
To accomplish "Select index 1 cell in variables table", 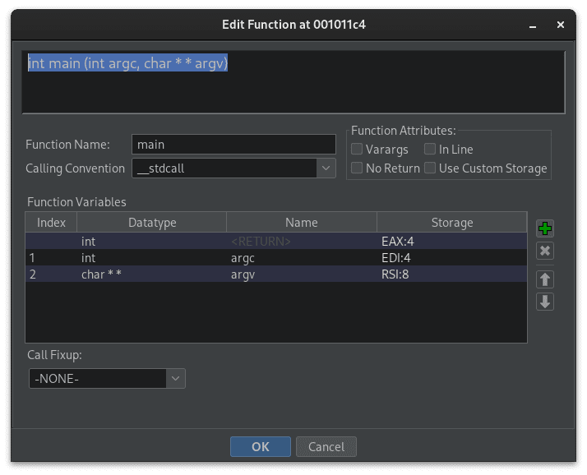I will click(x=51, y=257).
